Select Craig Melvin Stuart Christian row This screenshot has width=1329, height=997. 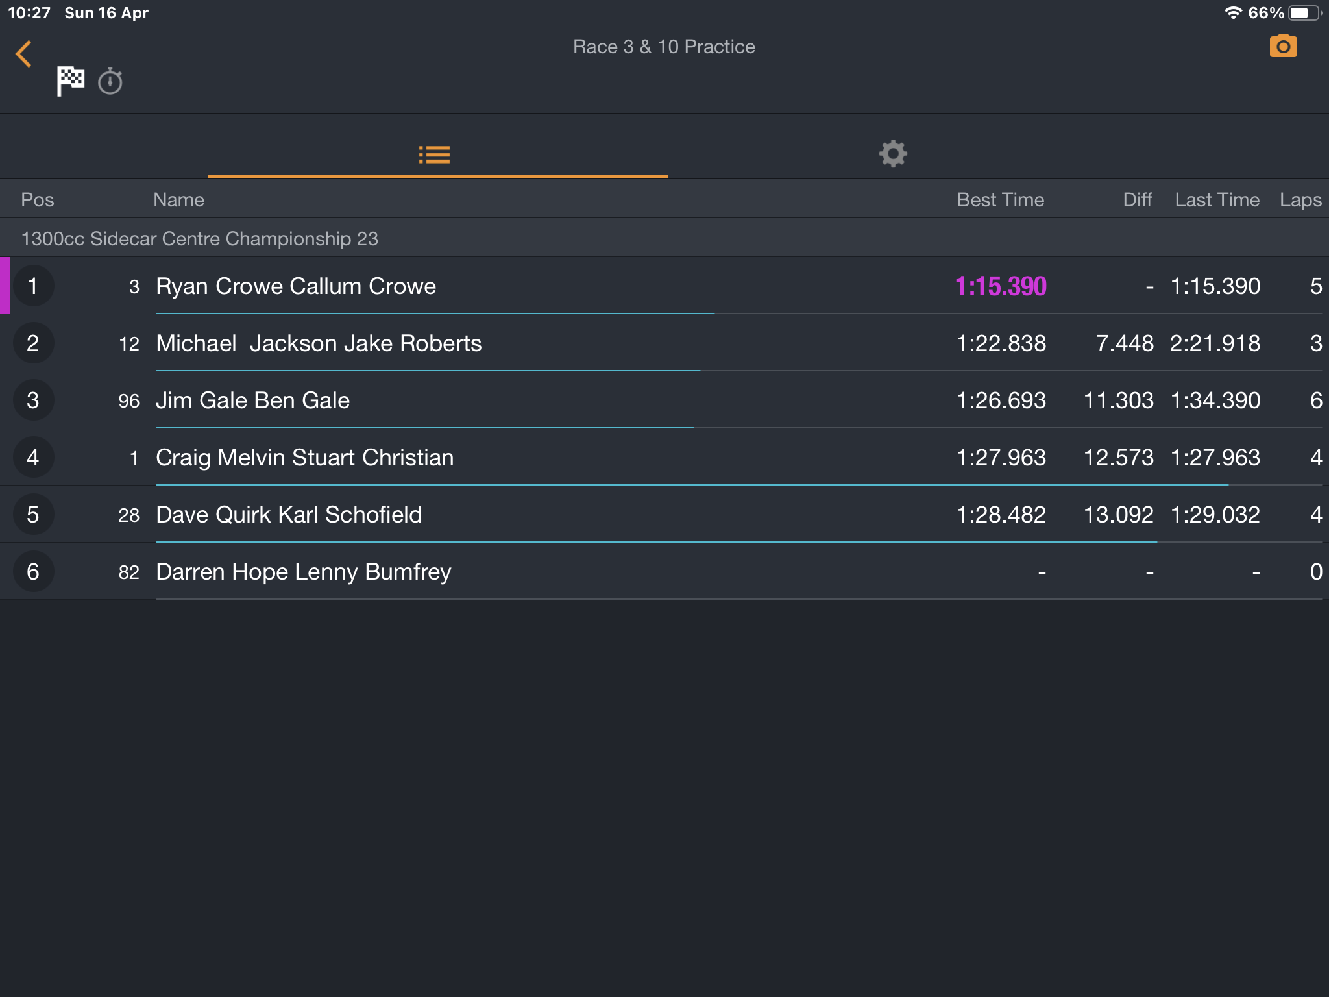664,457
